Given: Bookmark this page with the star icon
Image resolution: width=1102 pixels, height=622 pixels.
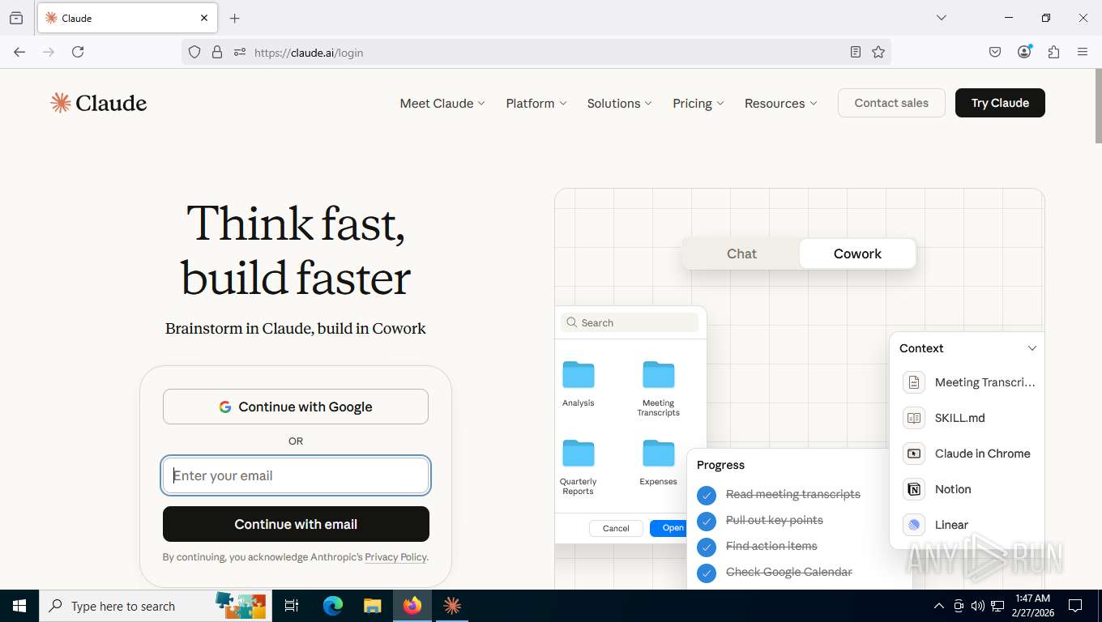Looking at the screenshot, I should [878, 52].
